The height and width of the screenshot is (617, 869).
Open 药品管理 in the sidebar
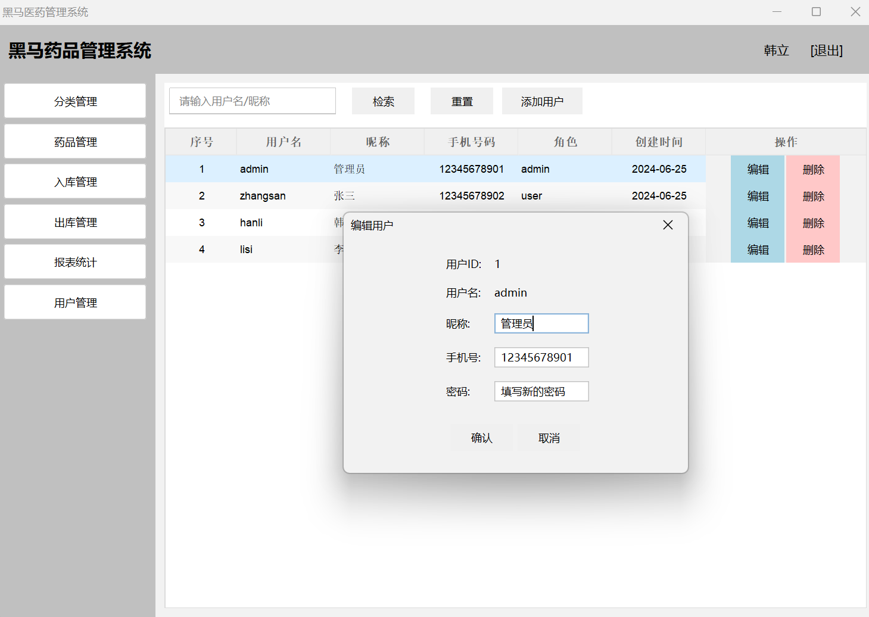pyautogui.click(x=75, y=142)
